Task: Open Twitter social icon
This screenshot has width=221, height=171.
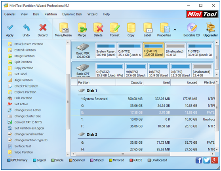Action: (207, 160)
